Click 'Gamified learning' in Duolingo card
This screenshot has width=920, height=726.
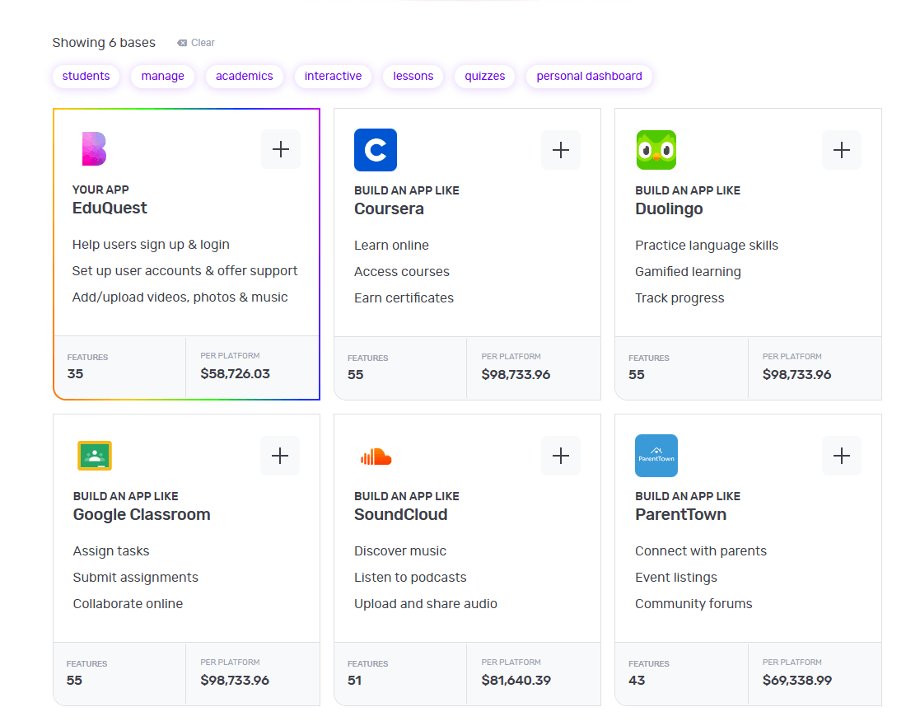[x=688, y=272]
